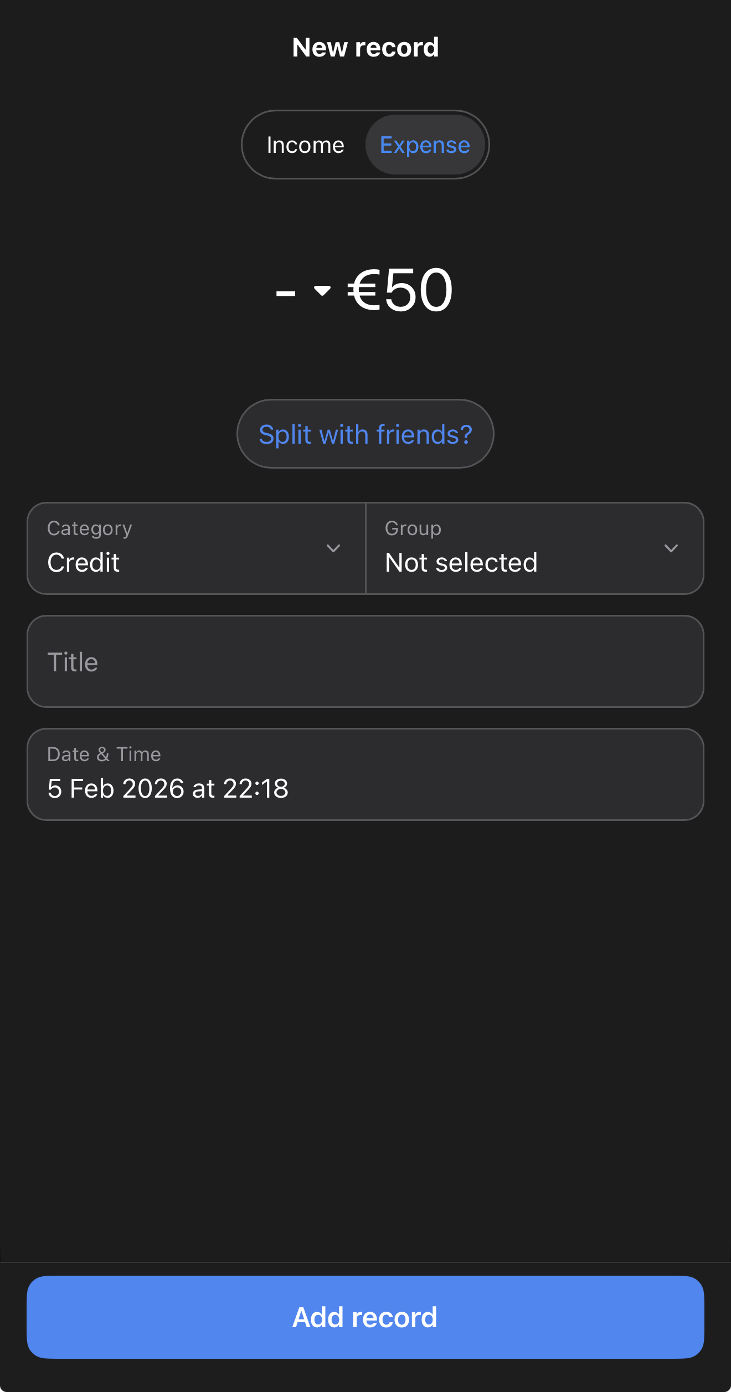Image resolution: width=731 pixels, height=1392 pixels.
Task: Click the Group chevron icon
Action: (672, 548)
